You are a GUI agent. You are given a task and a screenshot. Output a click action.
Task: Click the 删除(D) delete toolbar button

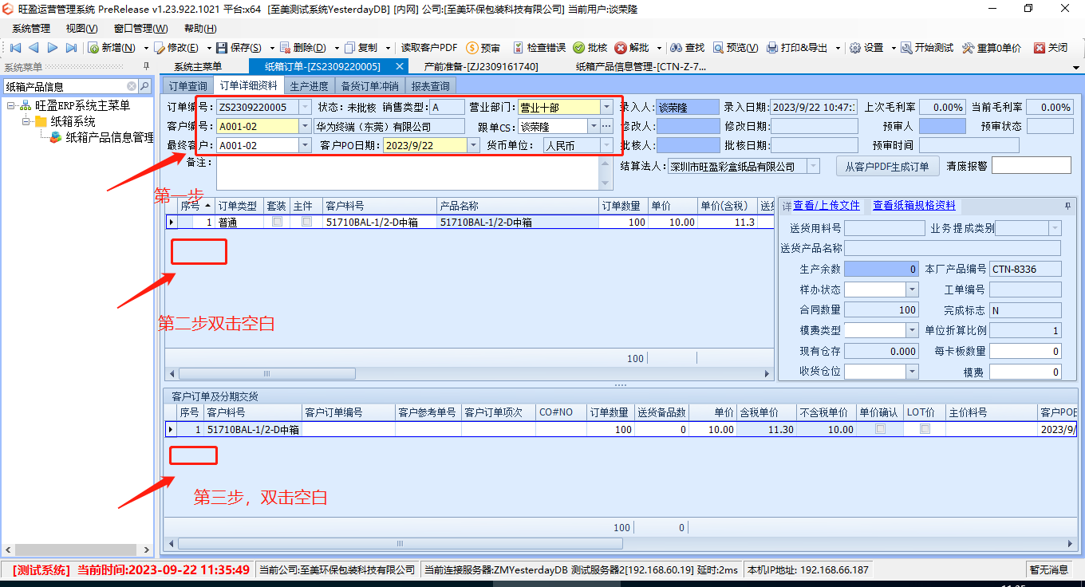tap(302, 48)
